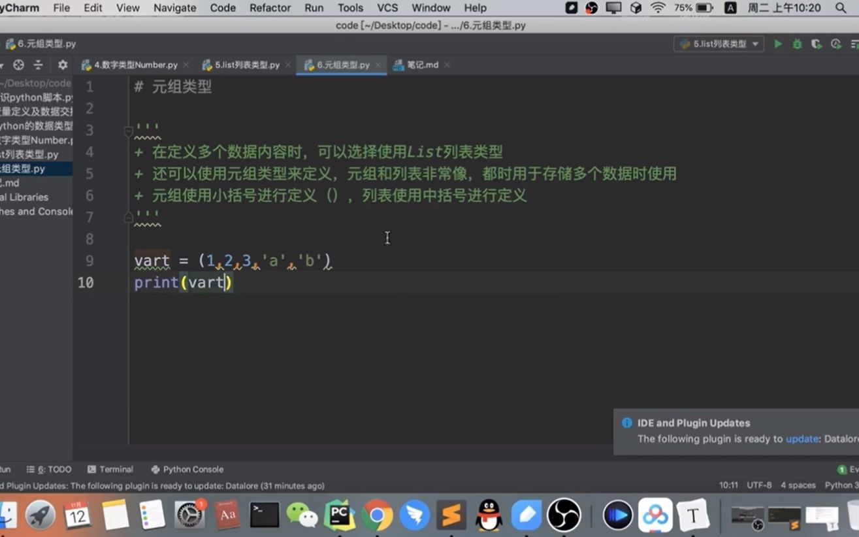Run with coverage using the shield icon
Image resolution: width=859 pixels, height=537 pixels.
[x=817, y=44]
